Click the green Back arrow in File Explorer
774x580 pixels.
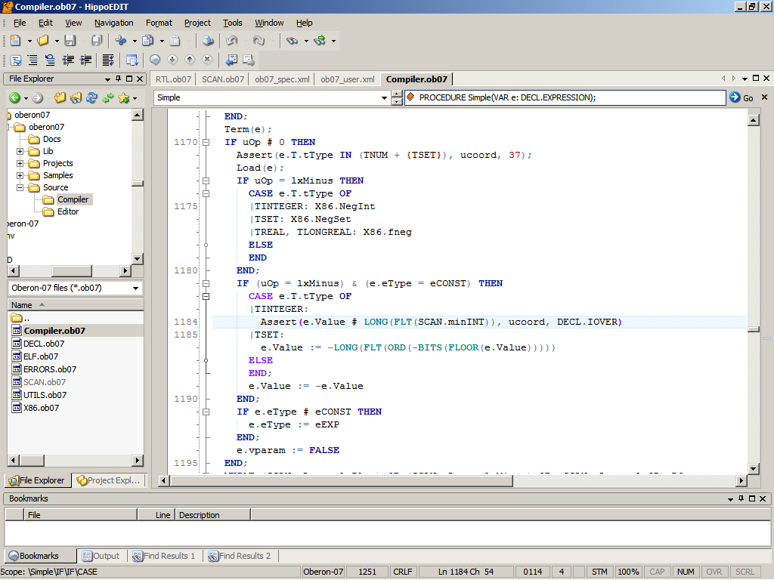click(x=14, y=98)
